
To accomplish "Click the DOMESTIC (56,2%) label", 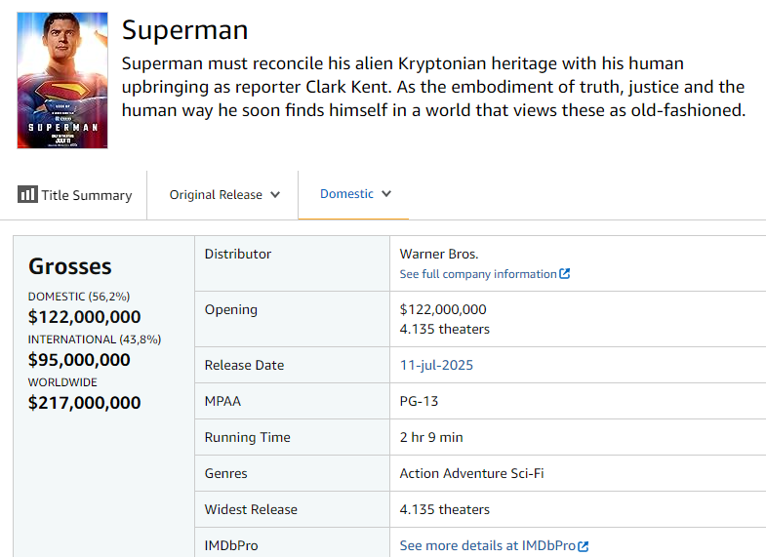I will pyautogui.click(x=79, y=297).
